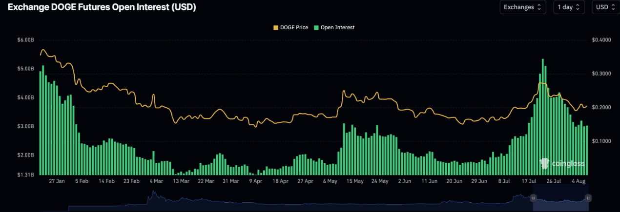Open the Exchanges dropdown
The width and height of the screenshot is (620, 212).
[x=522, y=7]
